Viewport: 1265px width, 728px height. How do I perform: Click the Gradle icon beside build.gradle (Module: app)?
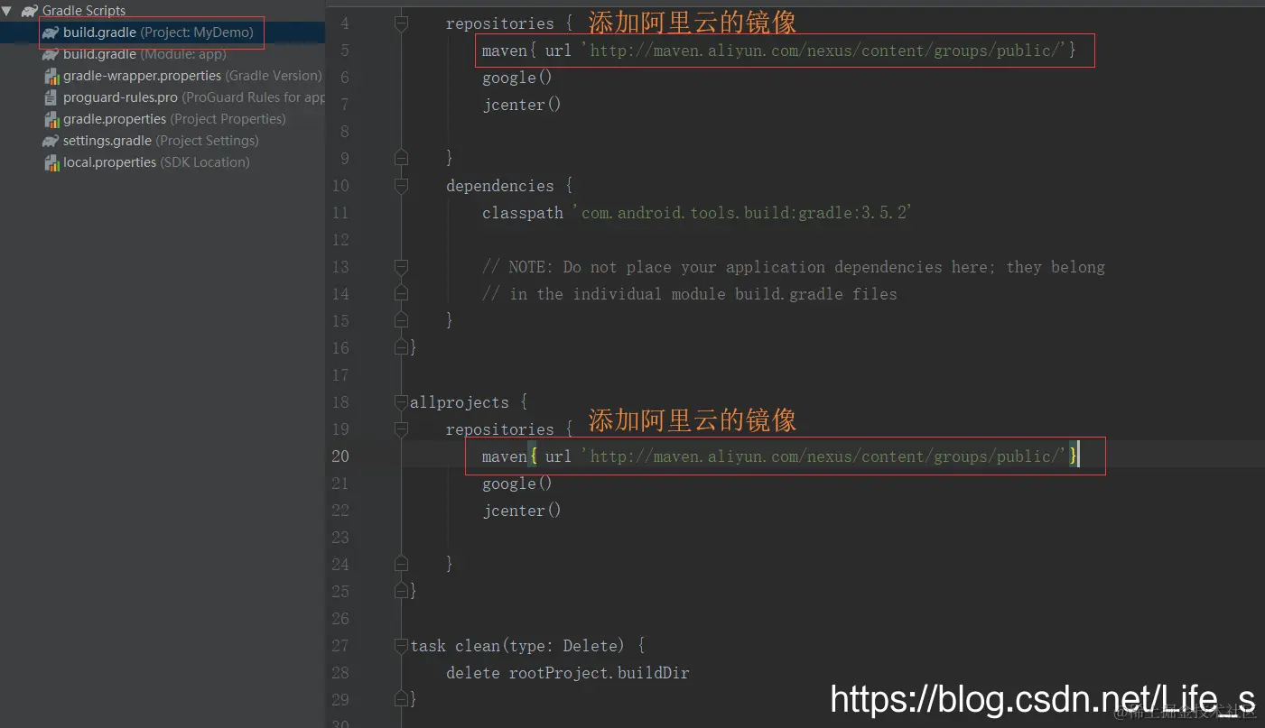point(51,54)
